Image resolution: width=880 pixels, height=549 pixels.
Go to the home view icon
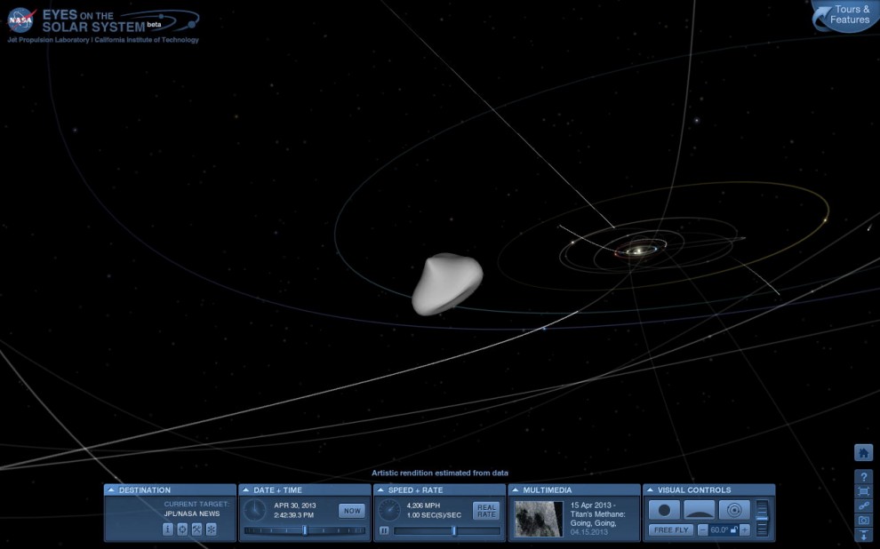(x=863, y=452)
